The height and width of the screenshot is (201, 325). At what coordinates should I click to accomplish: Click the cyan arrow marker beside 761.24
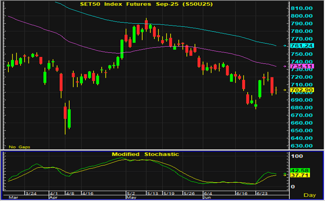(x=285, y=46)
